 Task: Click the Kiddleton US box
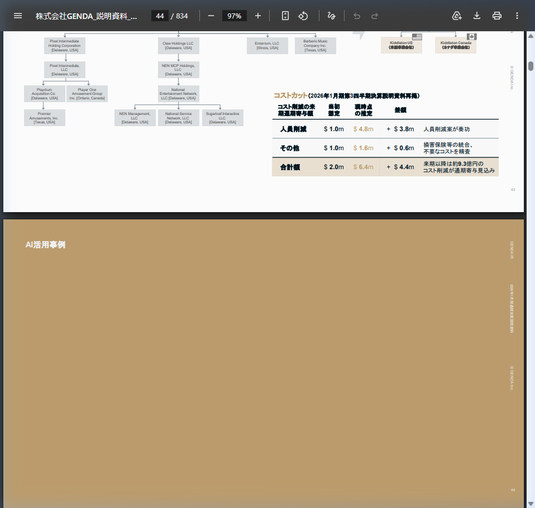[401, 45]
